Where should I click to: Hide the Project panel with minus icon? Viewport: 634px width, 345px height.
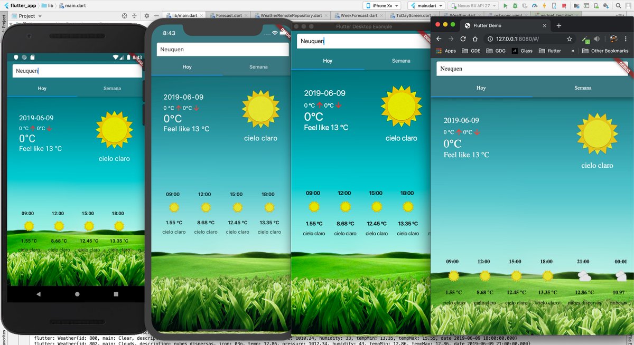[x=156, y=16]
